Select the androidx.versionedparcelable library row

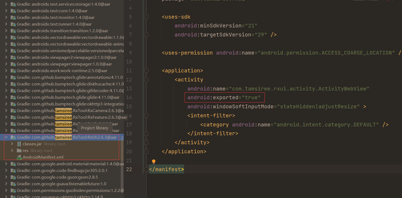[x=62, y=51]
